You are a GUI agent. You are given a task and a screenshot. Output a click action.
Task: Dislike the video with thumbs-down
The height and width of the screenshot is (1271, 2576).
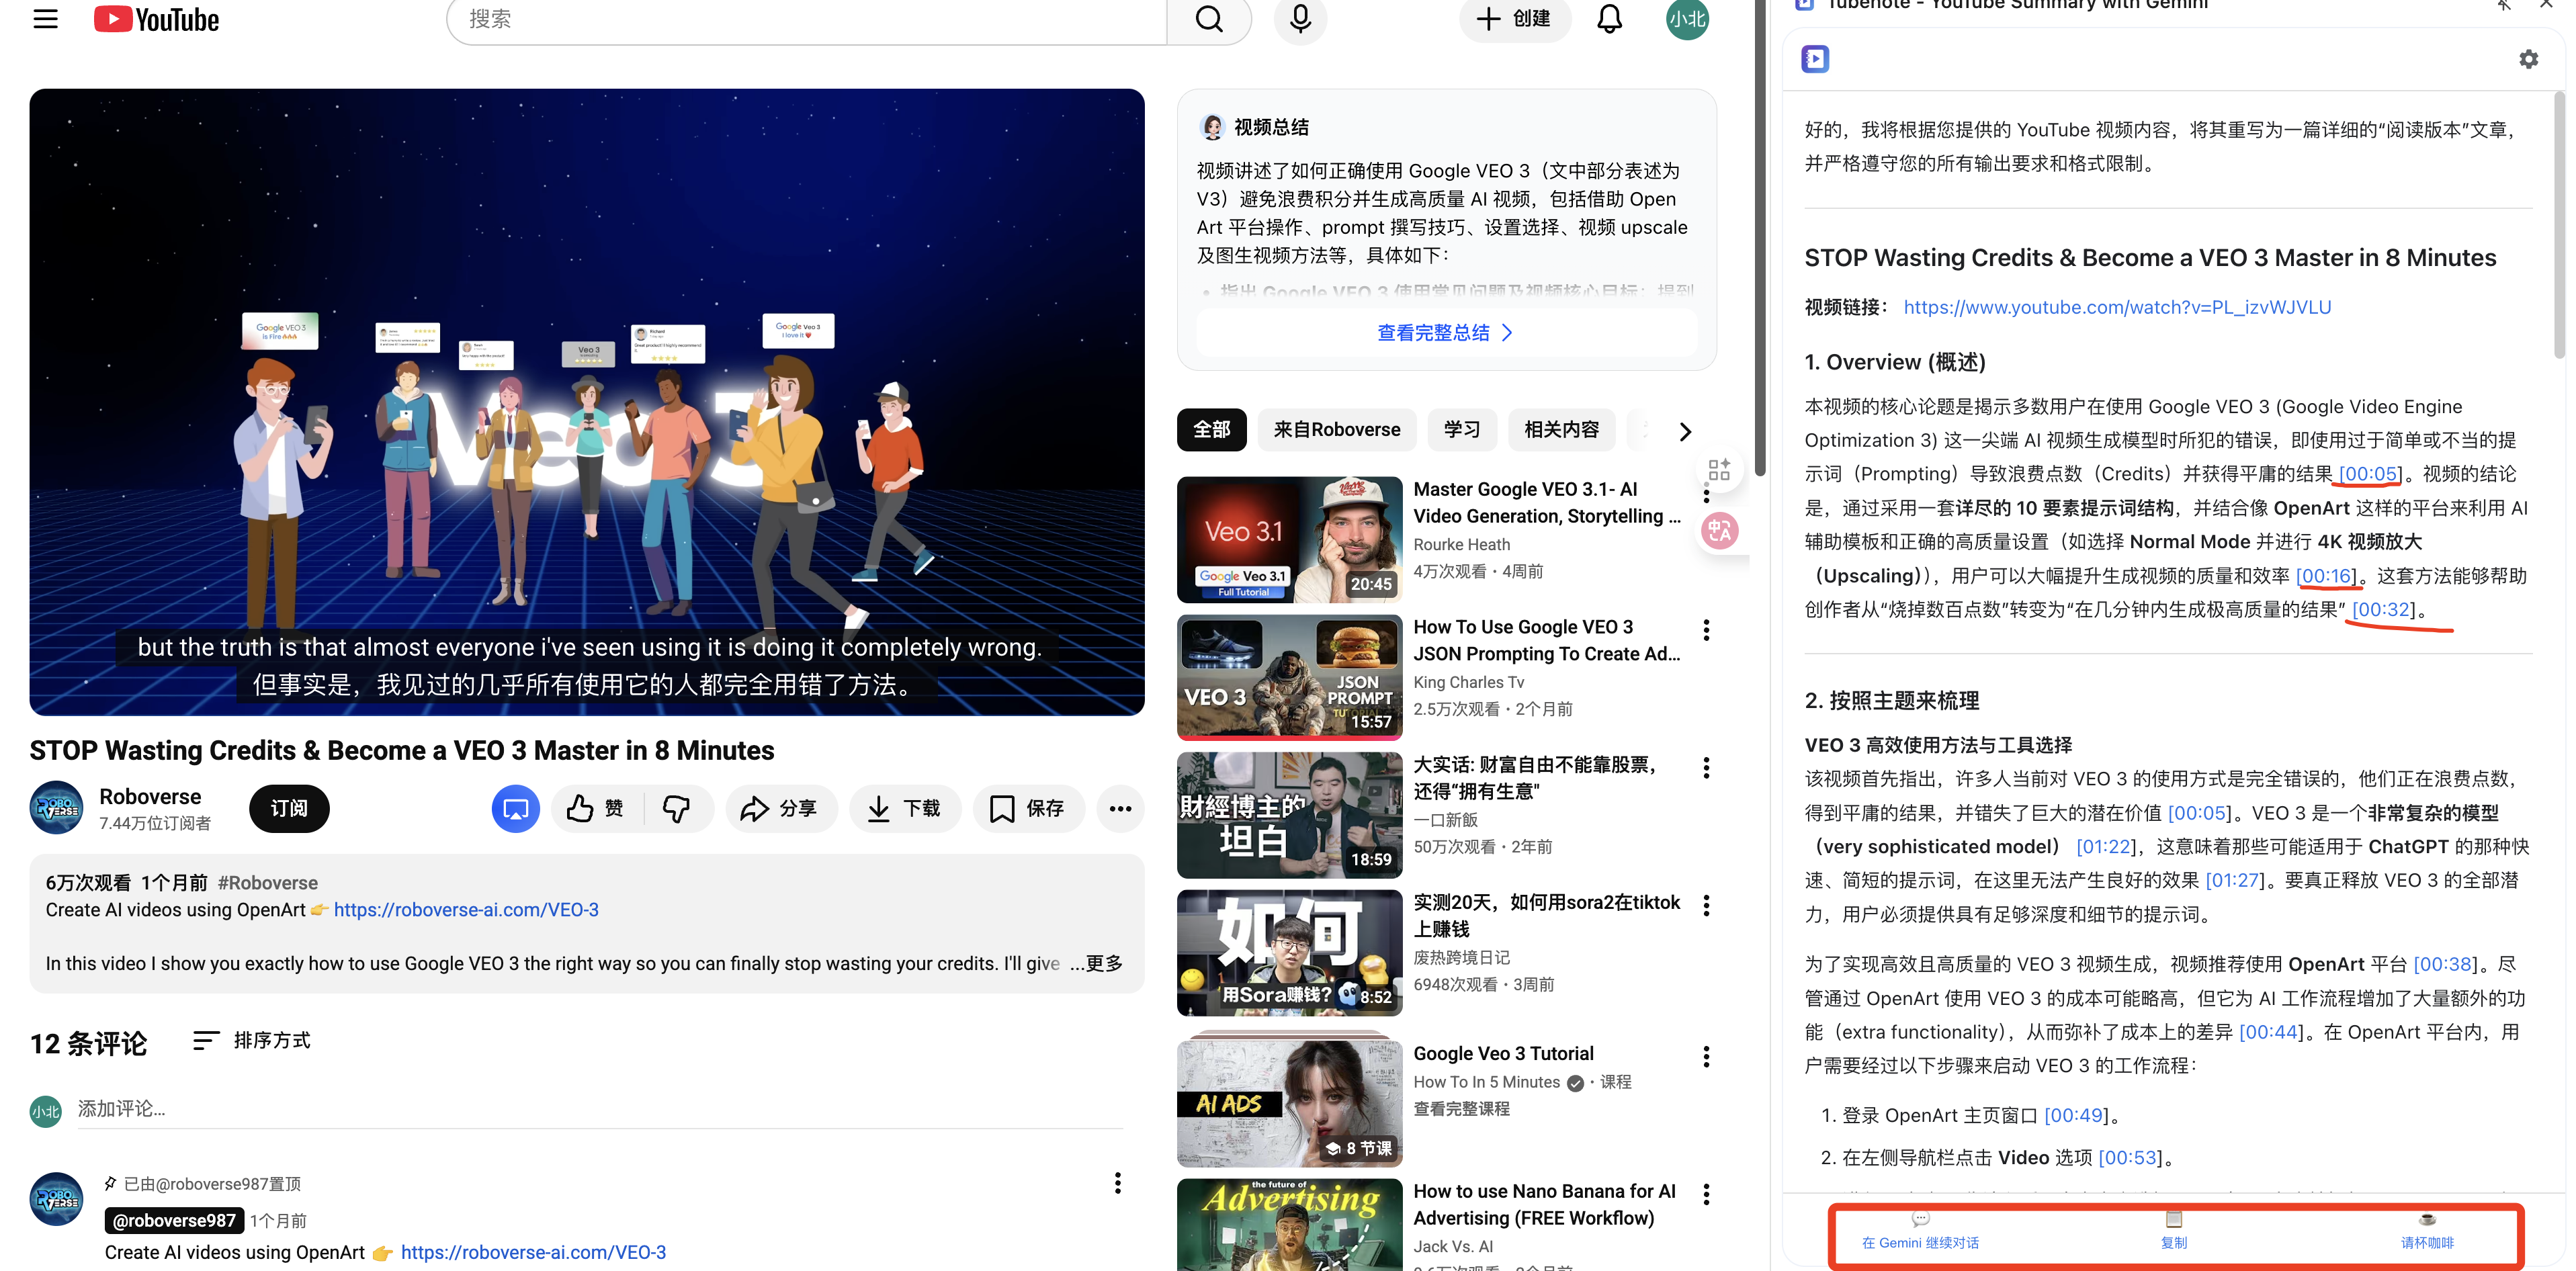coord(677,808)
